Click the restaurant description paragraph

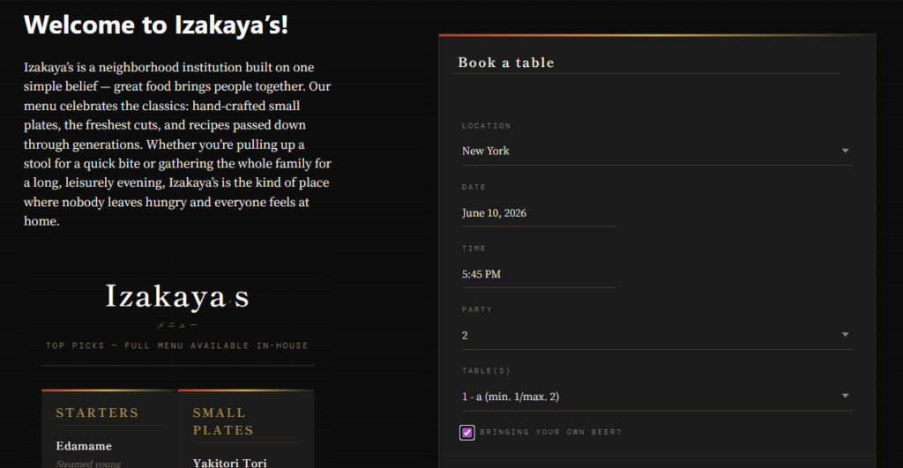pos(177,144)
